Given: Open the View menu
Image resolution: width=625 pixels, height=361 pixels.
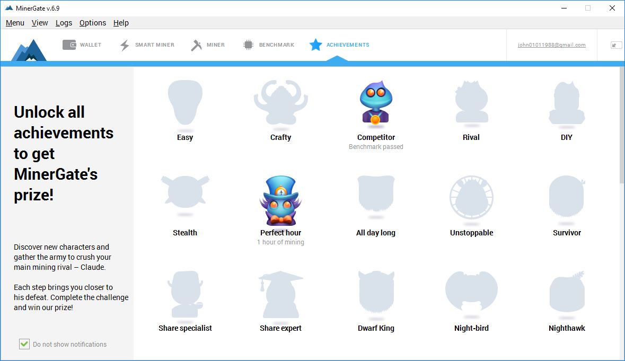Looking at the screenshot, I should [x=40, y=23].
